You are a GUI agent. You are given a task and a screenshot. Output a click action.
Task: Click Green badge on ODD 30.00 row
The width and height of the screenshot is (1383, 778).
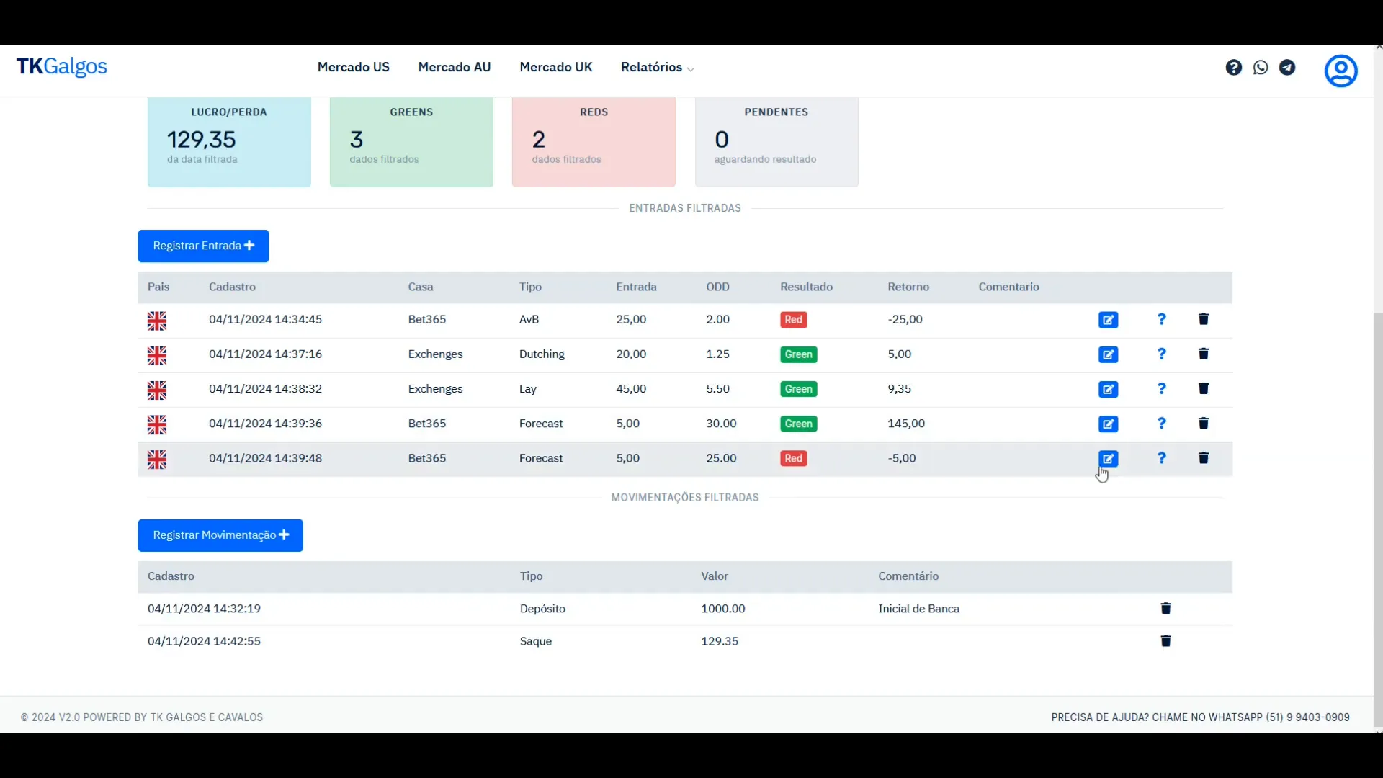[798, 424]
